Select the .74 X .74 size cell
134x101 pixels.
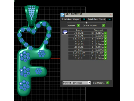click(x=79, y=50)
